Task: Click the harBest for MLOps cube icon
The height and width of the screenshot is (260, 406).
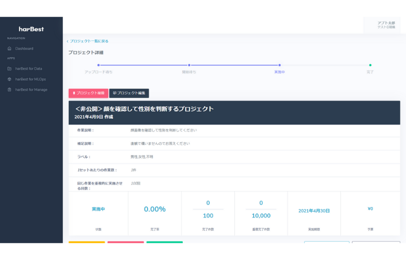Action: pos(9,79)
